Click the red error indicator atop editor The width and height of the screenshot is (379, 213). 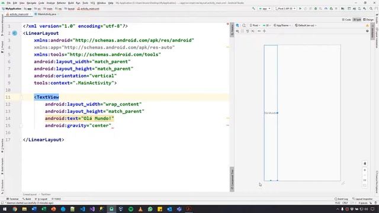pyautogui.click(x=227, y=24)
